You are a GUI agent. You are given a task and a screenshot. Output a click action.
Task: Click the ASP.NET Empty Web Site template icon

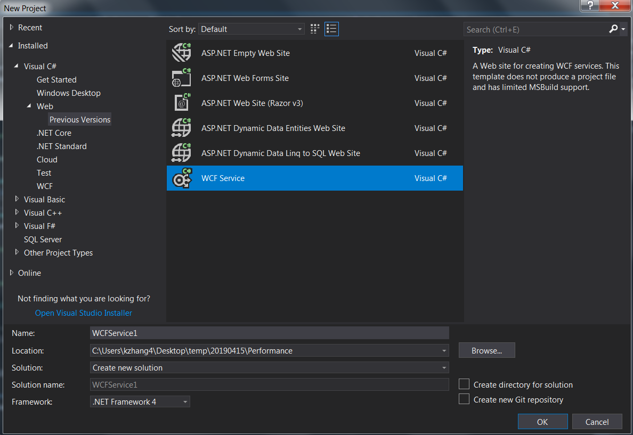click(182, 53)
